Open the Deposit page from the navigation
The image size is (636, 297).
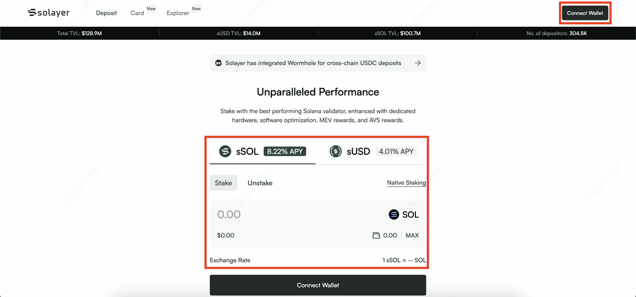[106, 13]
